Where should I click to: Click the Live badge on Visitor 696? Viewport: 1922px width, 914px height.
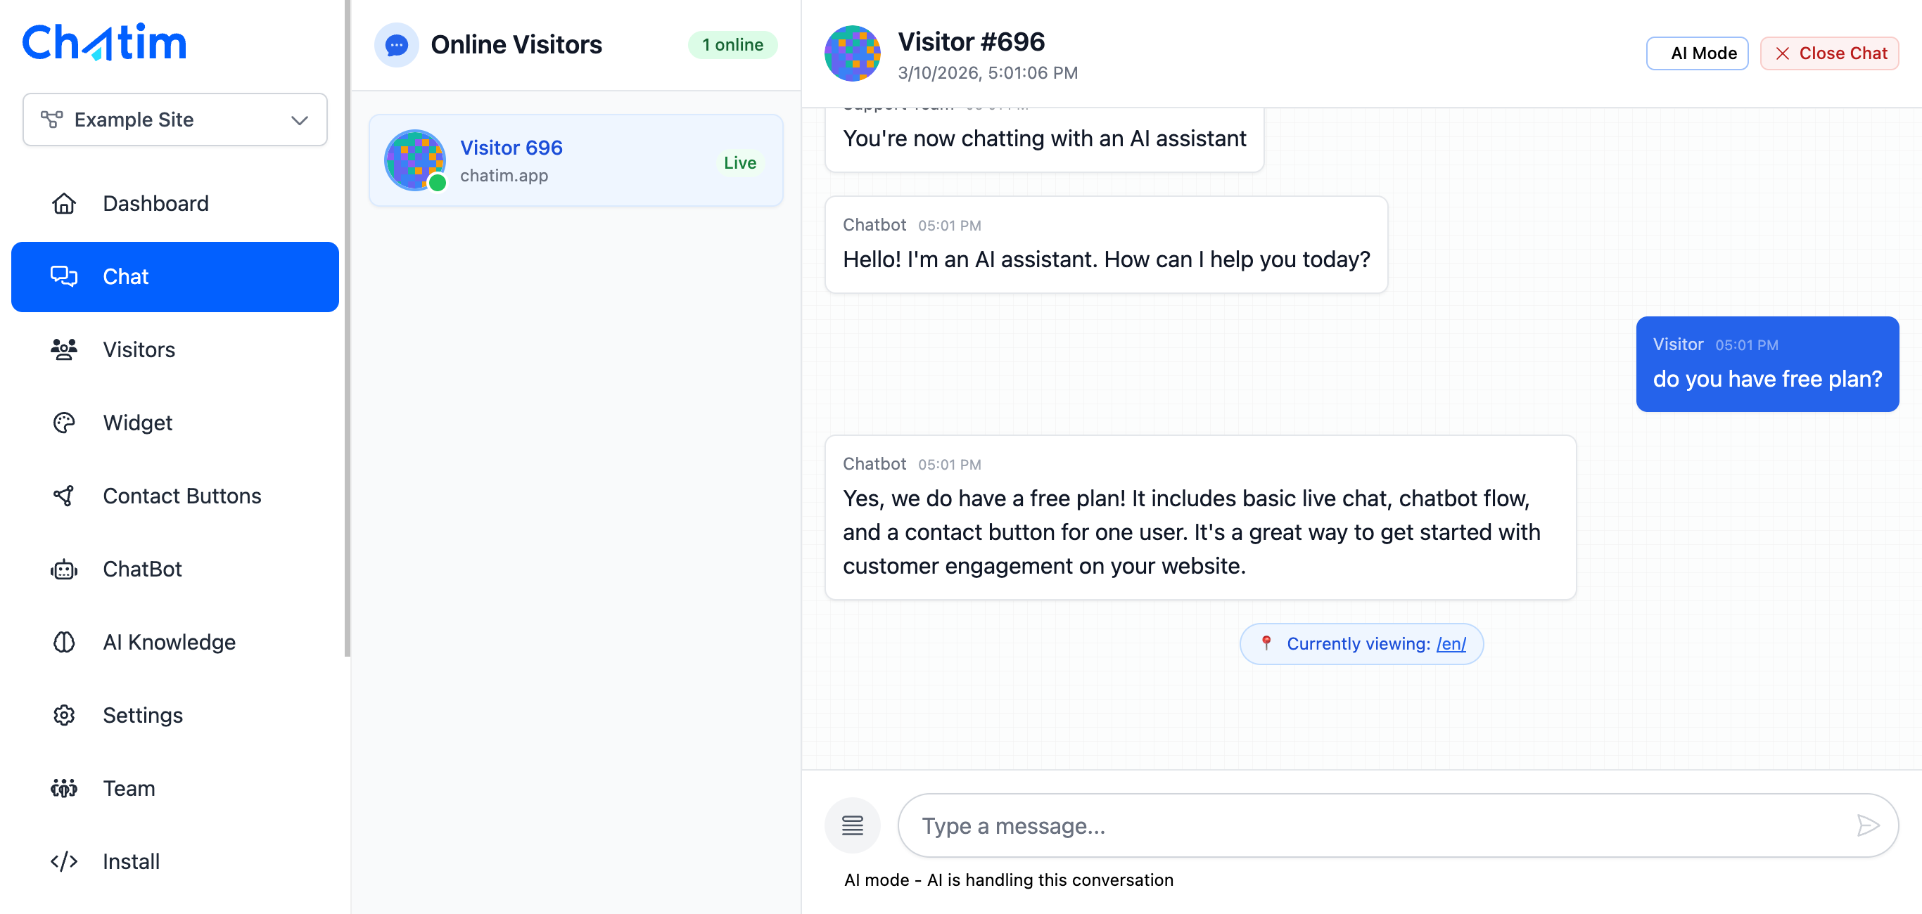[x=739, y=162]
